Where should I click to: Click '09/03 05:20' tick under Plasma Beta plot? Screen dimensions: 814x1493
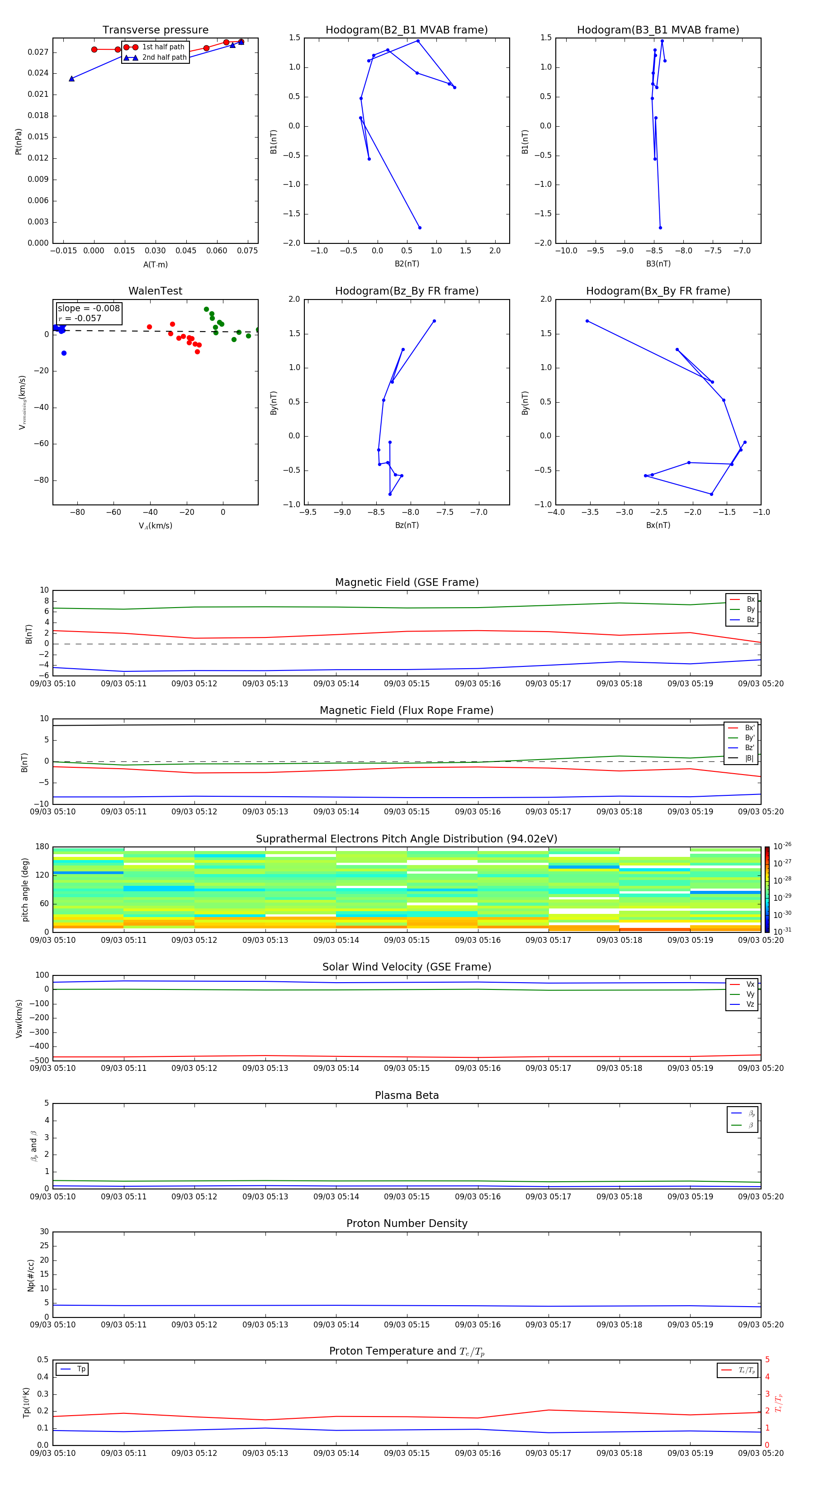pyautogui.click(x=761, y=1197)
